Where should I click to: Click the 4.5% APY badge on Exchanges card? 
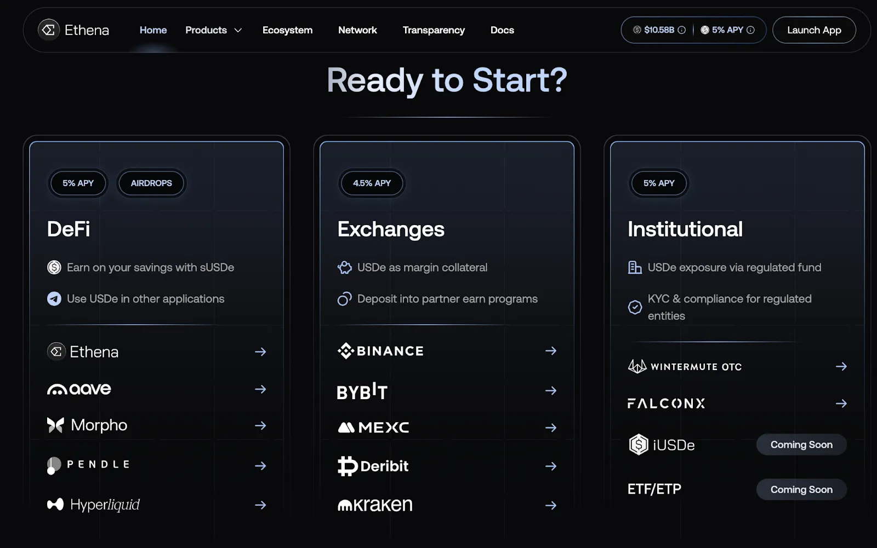pyautogui.click(x=372, y=183)
